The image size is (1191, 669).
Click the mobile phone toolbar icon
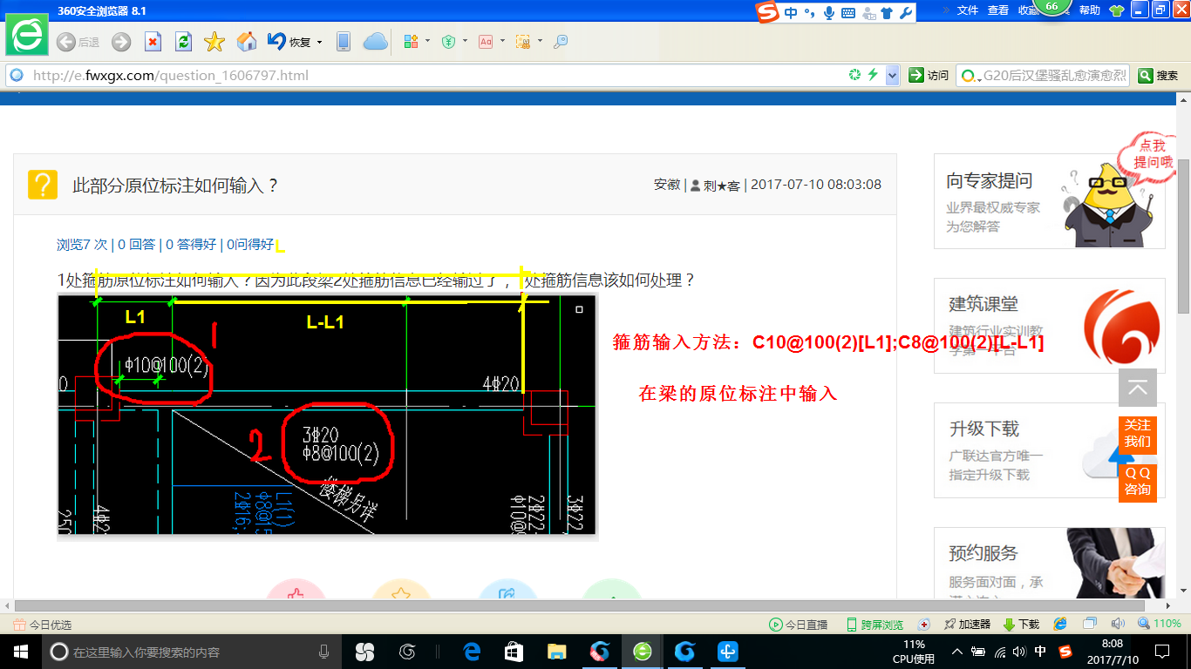[344, 42]
